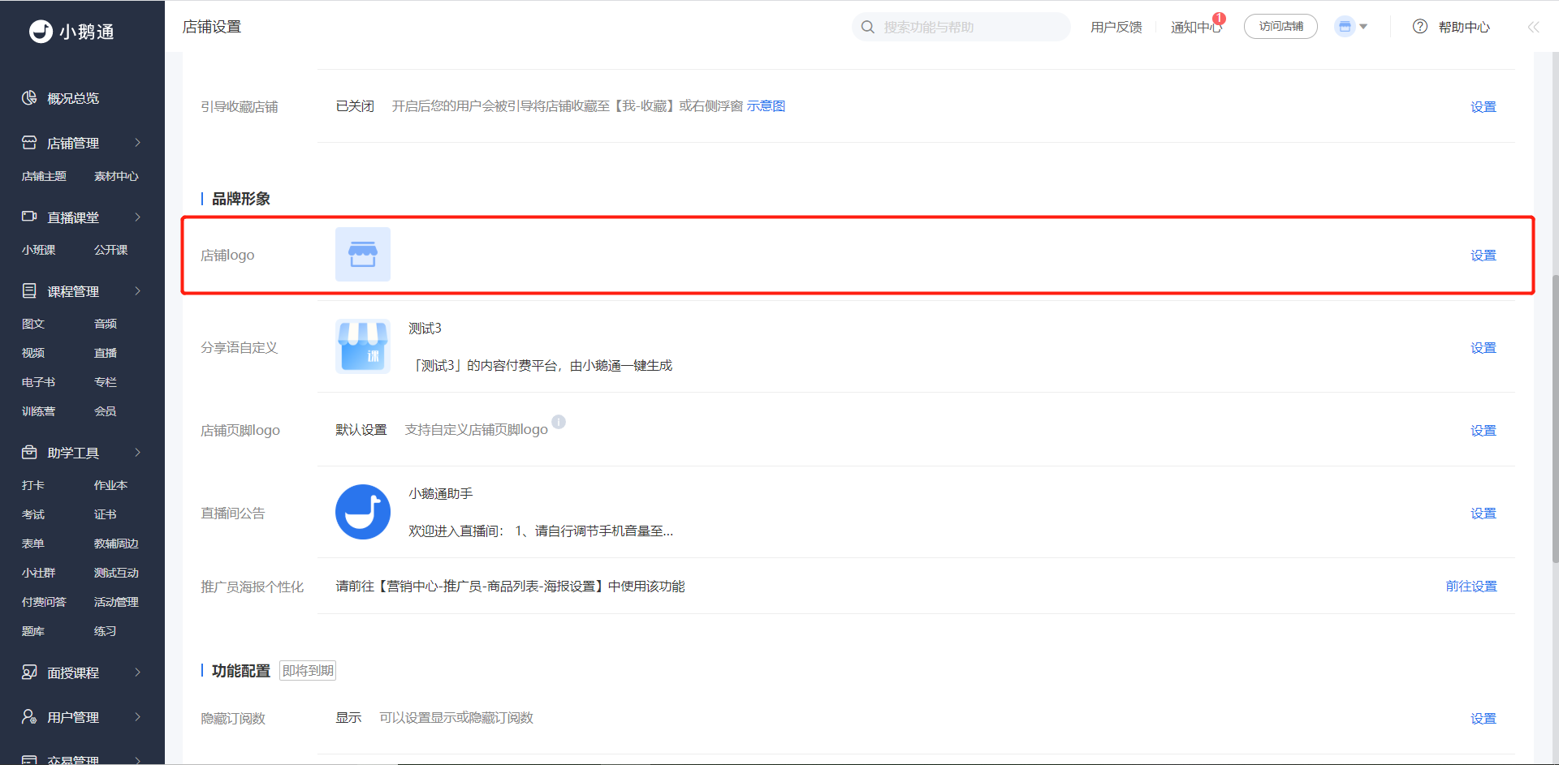Expand the 助学工具 chevron
Image resolution: width=1559 pixels, height=765 pixels.
[137, 453]
